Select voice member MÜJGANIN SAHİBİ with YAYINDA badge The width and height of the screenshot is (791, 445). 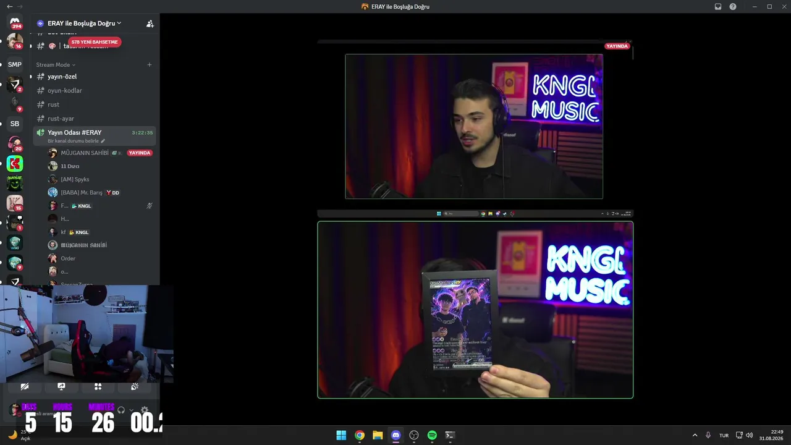pyautogui.click(x=101, y=153)
